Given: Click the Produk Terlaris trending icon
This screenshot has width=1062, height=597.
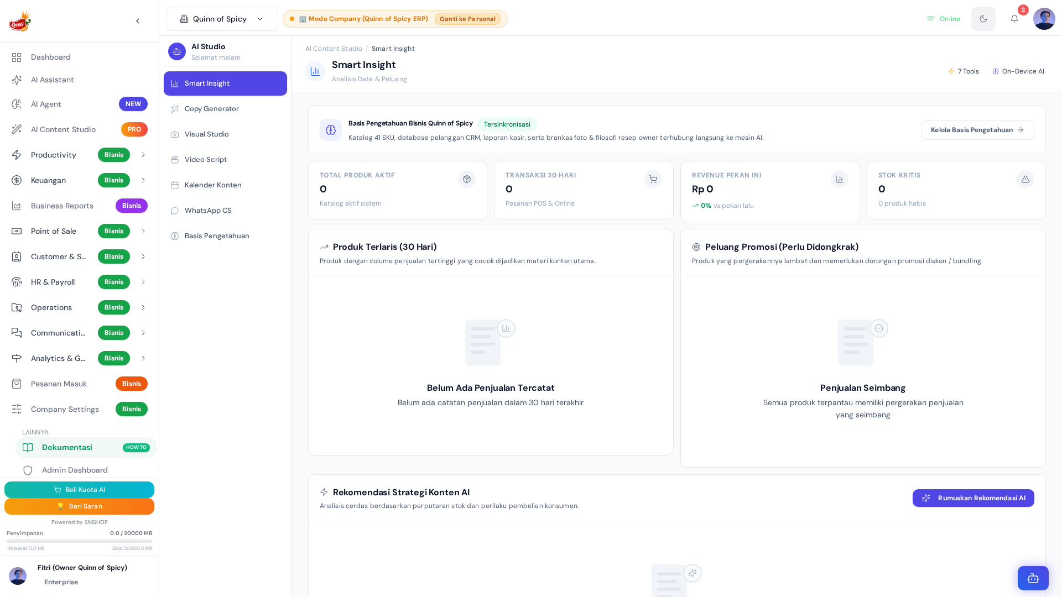Looking at the screenshot, I should [x=324, y=247].
